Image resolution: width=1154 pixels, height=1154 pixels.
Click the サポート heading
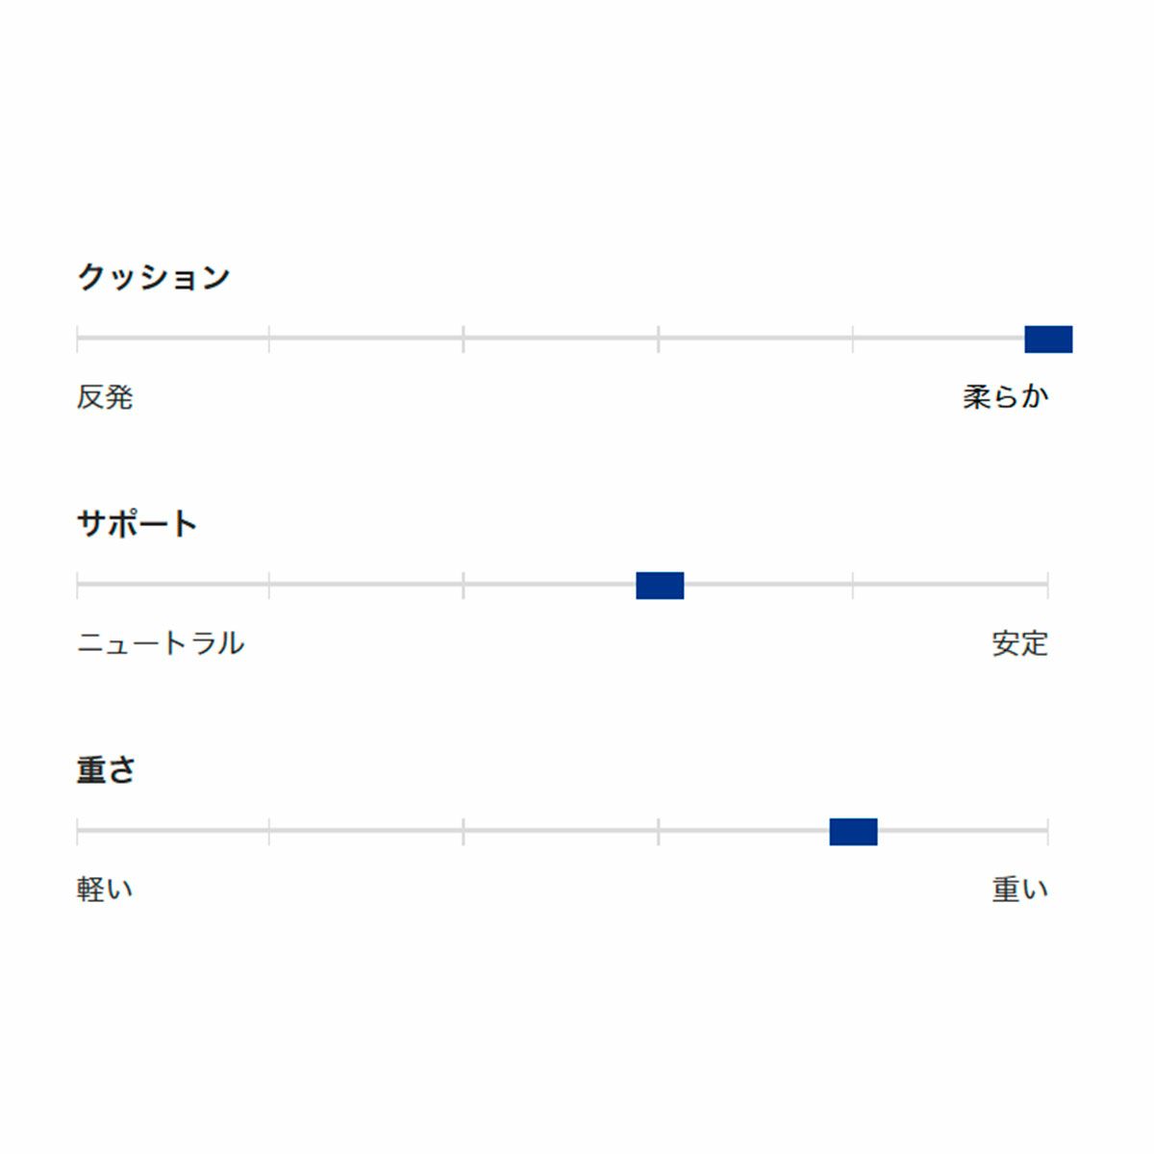click(x=137, y=523)
